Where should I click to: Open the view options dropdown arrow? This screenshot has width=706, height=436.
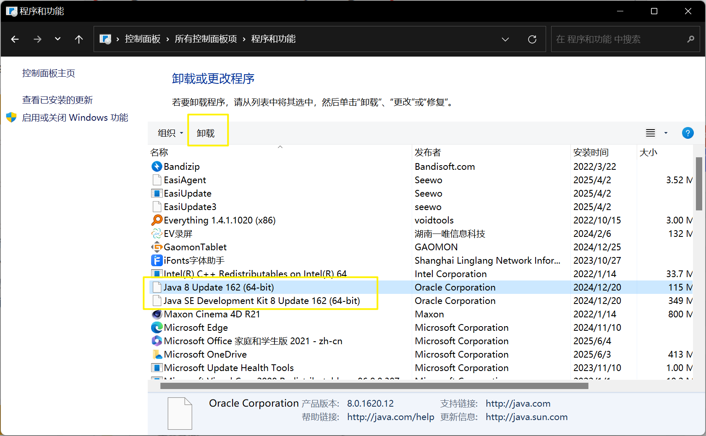point(666,133)
